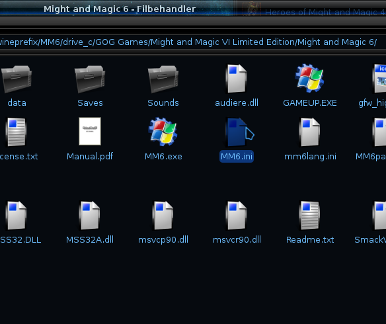Select the gfw_hig icon file

point(379,79)
